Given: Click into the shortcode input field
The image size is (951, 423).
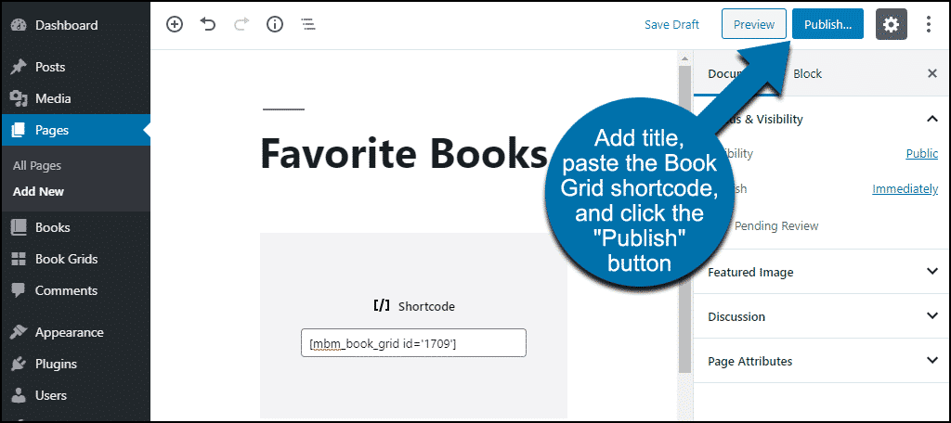Looking at the screenshot, I should [x=413, y=343].
